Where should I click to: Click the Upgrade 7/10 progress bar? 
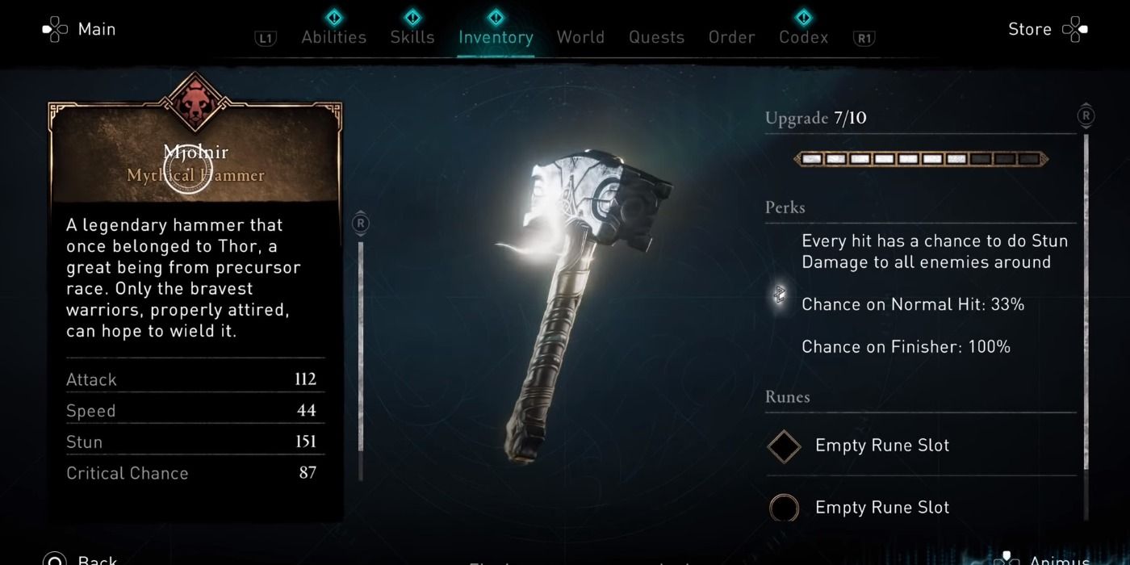tap(921, 159)
